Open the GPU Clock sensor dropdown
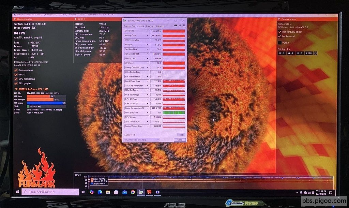This screenshot has height=208, width=349. (147, 31)
